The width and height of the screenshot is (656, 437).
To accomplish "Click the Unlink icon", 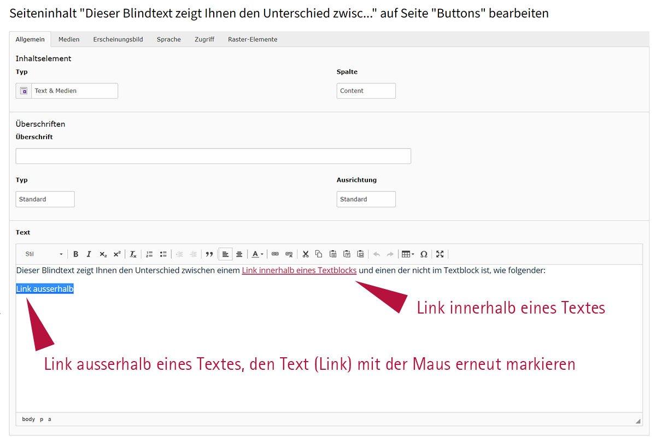I will click(x=289, y=254).
